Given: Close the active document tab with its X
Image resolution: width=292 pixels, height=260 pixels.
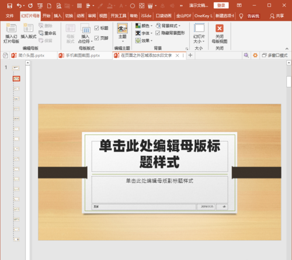Looking at the screenshot, I should (177, 55).
